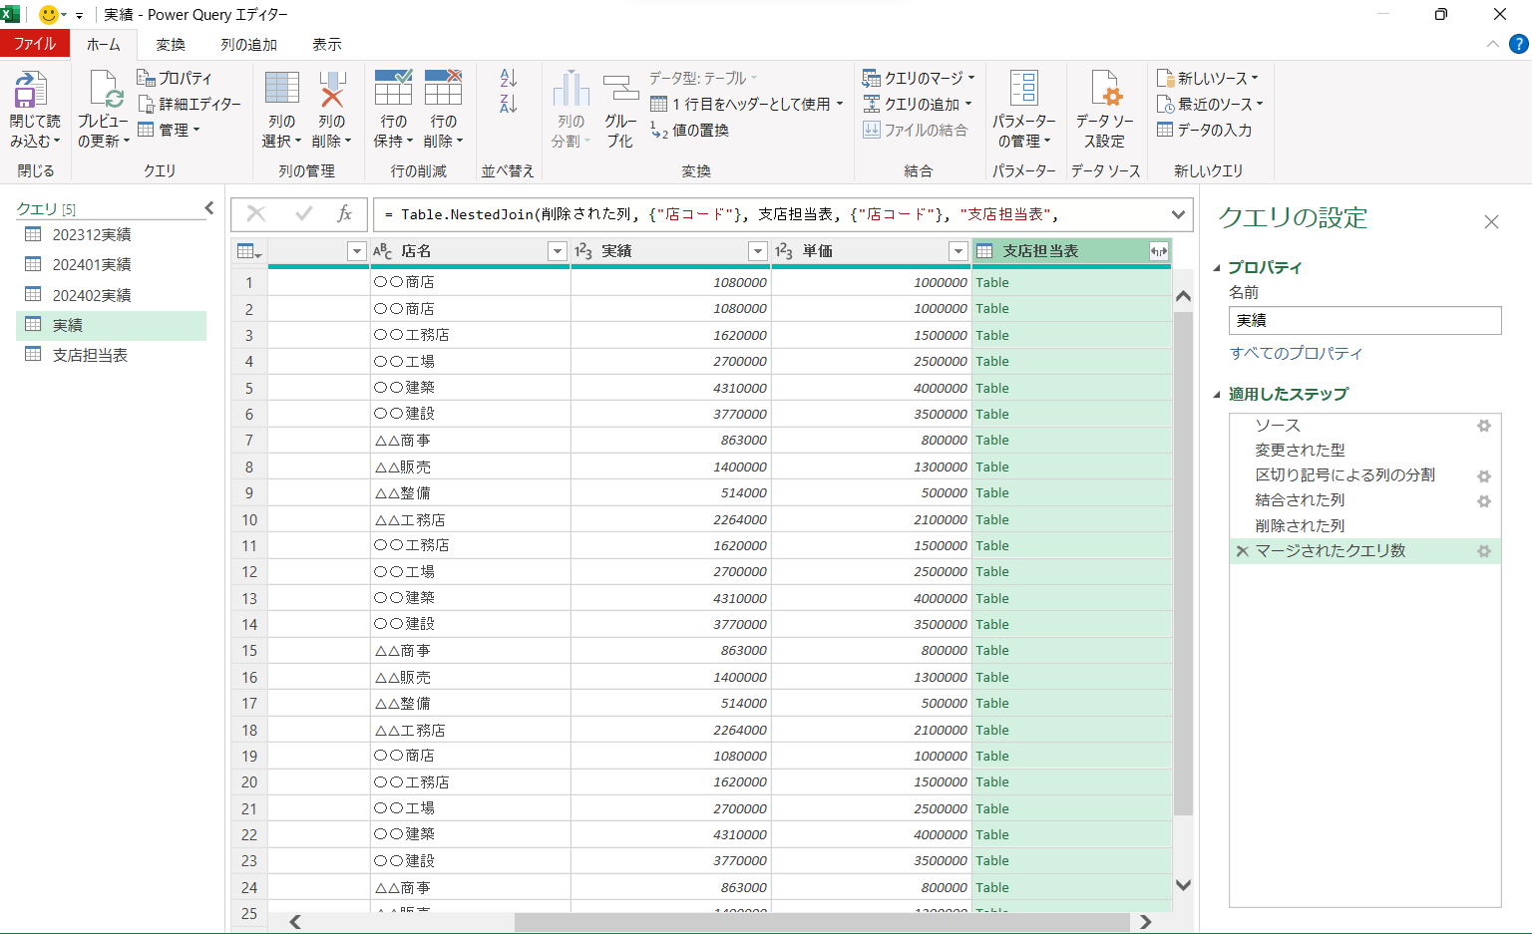Sort ascending with the A-Z icon
Viewport: 1532px width, 934px height.
509,78
